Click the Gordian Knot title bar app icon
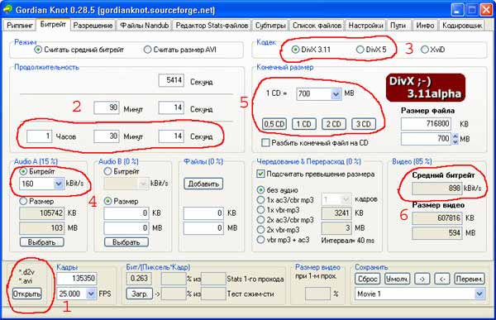Screen dimensions: 496x320 (x=7, y=9)
